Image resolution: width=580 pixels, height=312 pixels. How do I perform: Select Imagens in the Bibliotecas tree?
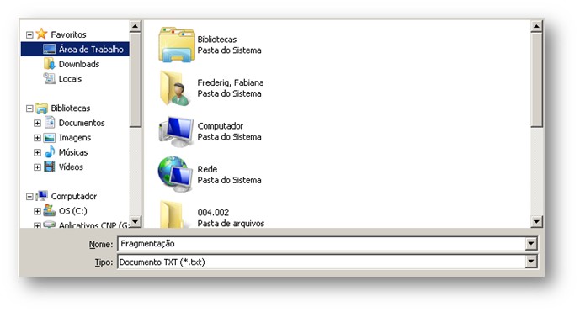(x=75, y=138)
